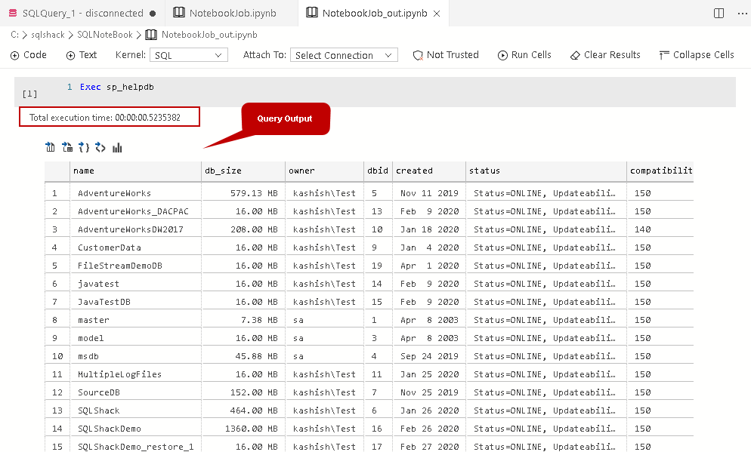Add a new Code cell
The image size is (751, 452).
29,55
